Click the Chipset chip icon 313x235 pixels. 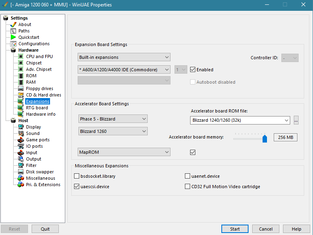(x=21, y=63)
